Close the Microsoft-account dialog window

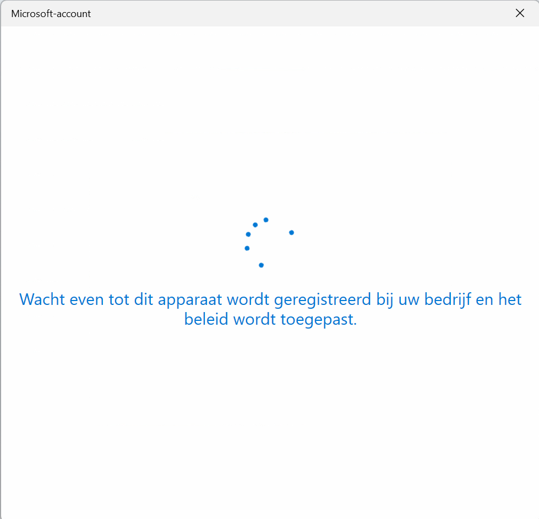[520, 13]
